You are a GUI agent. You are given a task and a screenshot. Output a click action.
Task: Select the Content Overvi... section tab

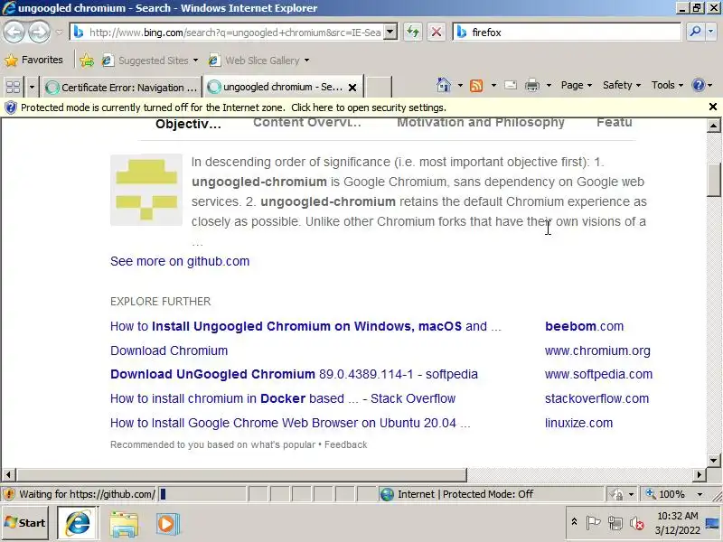(307, 123)
